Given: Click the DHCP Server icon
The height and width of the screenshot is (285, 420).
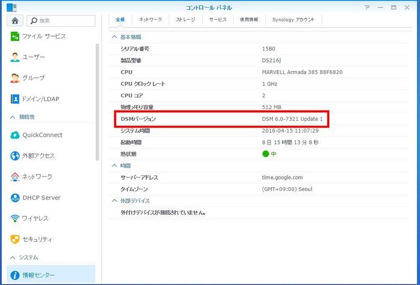Looking at the screenshot, I should pos(15,198).
